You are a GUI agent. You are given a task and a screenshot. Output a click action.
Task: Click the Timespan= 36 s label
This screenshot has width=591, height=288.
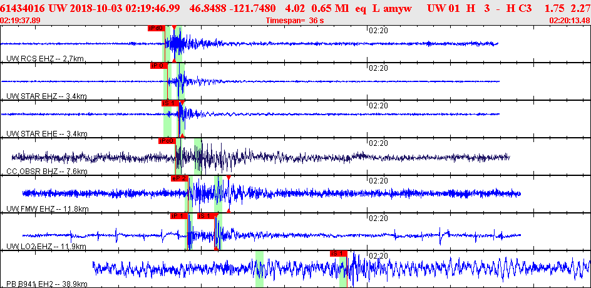pyautogui.click(x=295, y=21)
